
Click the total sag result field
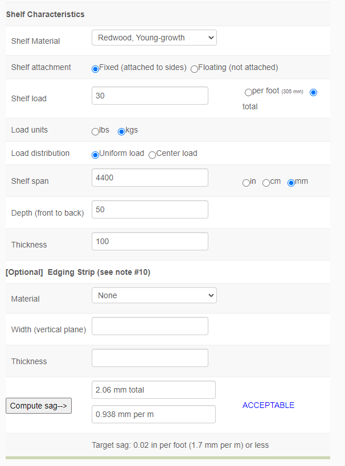(153, 390)
